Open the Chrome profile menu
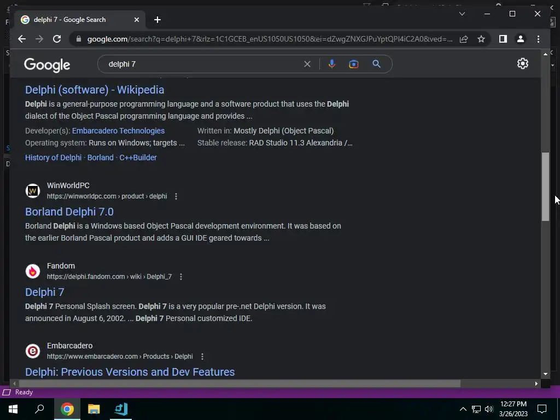The width and height of the screenshot is (560, 420). (521, 39)
